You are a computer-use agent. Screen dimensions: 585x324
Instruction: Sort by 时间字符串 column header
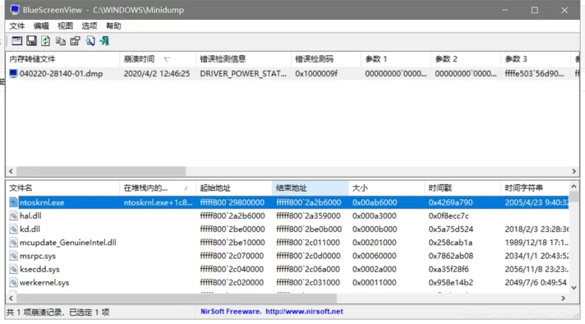tap(534, 188)
